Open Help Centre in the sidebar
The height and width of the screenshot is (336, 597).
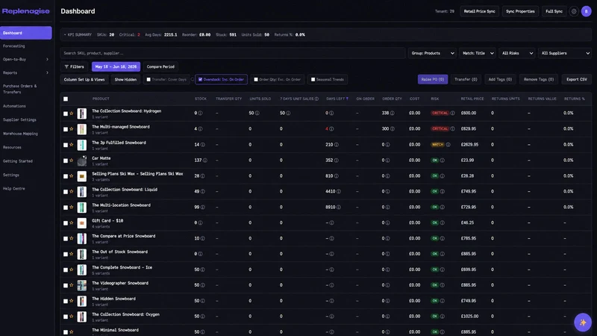14,189
